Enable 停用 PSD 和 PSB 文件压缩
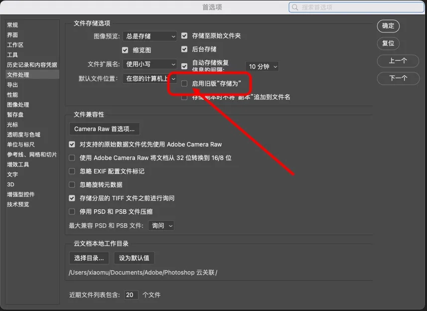This screenshot has width=427, height=311. point(72,211)
